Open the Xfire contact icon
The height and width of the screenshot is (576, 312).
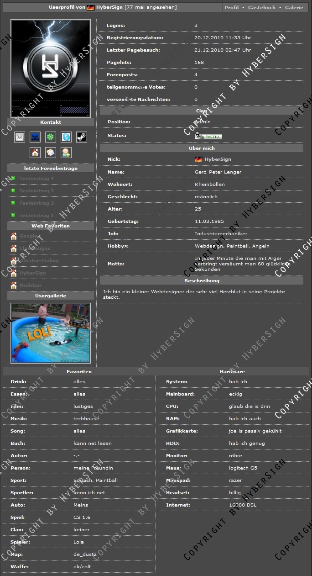pos(35,137)
